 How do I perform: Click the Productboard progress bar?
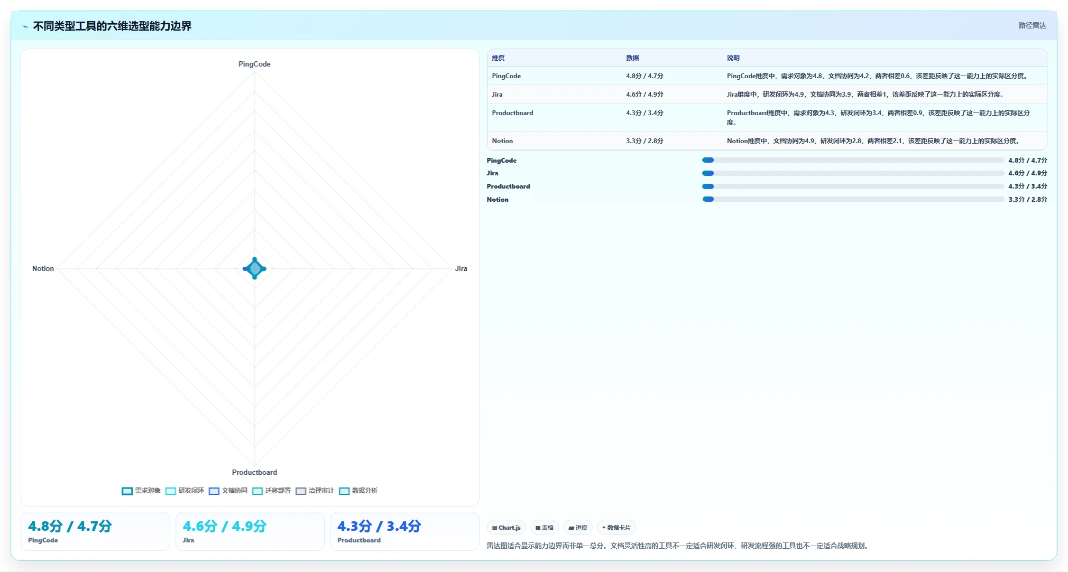[853, 186]
